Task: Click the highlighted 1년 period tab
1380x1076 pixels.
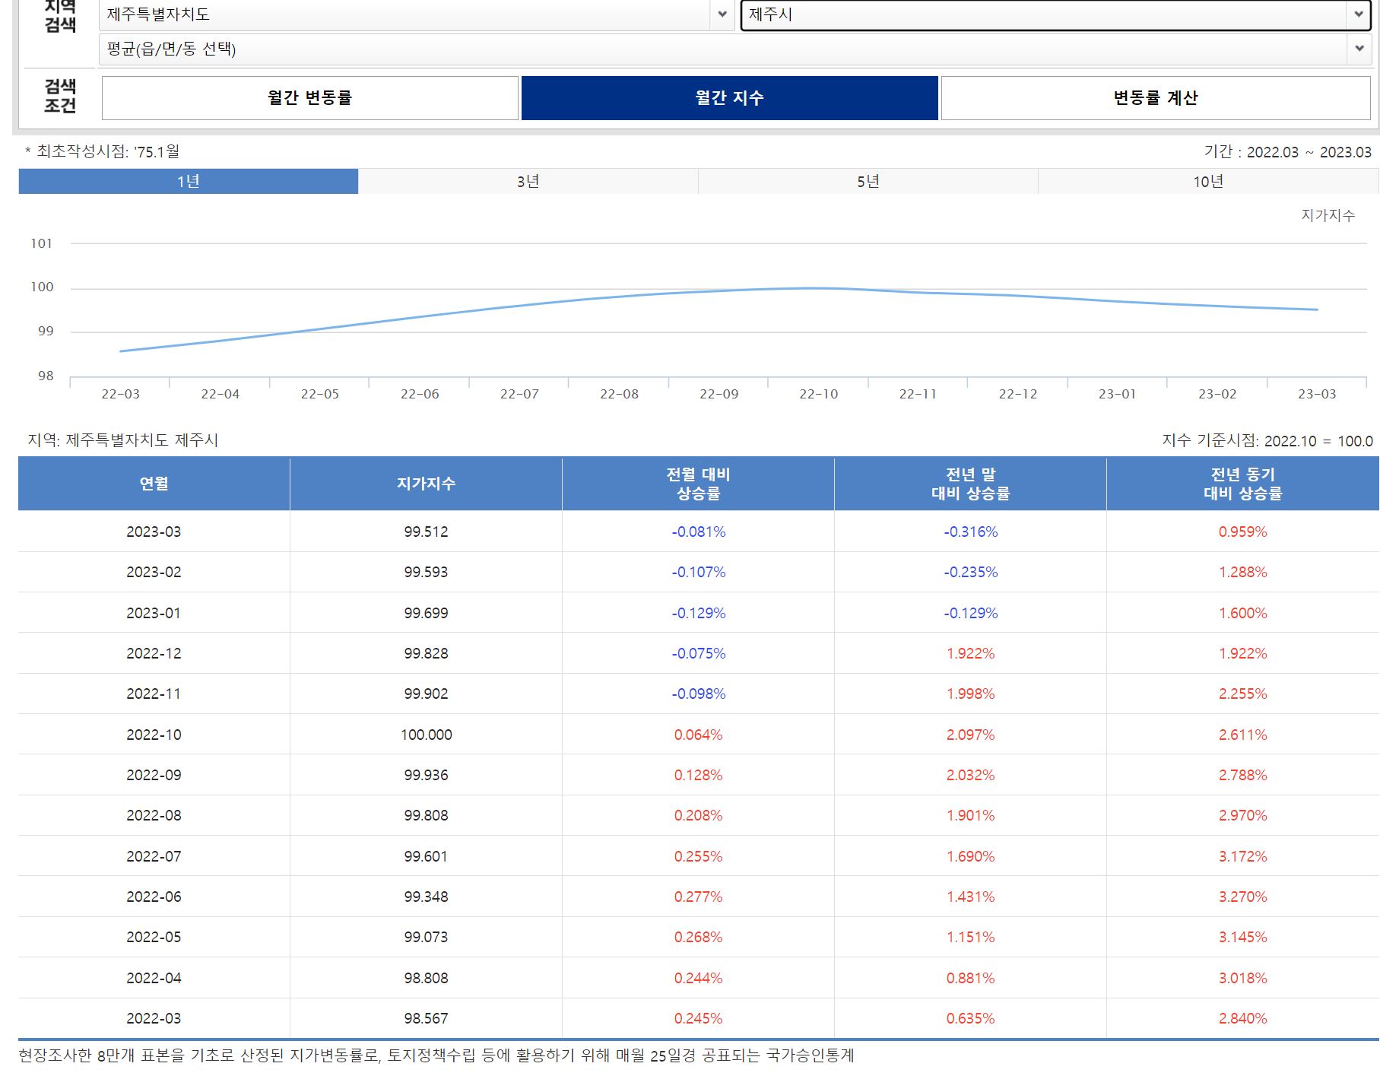Action: [187, 182]
